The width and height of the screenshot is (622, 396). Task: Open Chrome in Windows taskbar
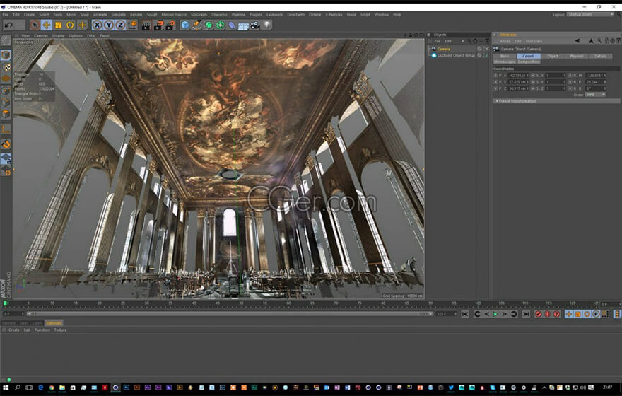click(x=52, y=388)
